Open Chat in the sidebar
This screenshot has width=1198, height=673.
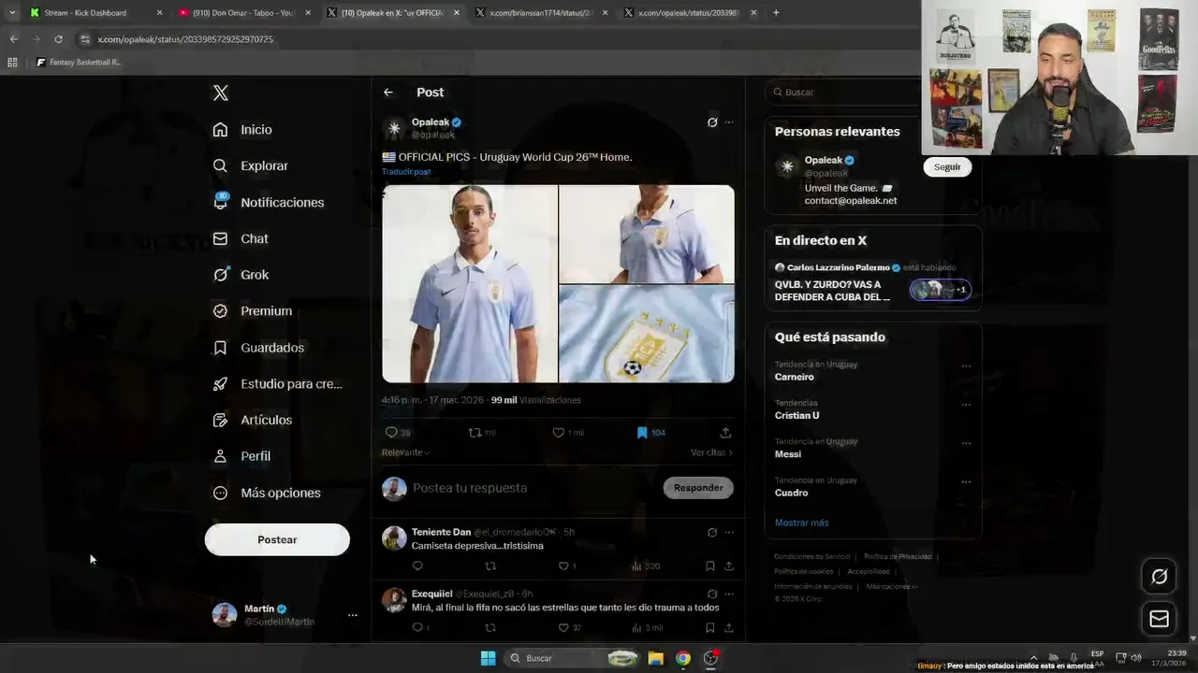pos(241,238)
